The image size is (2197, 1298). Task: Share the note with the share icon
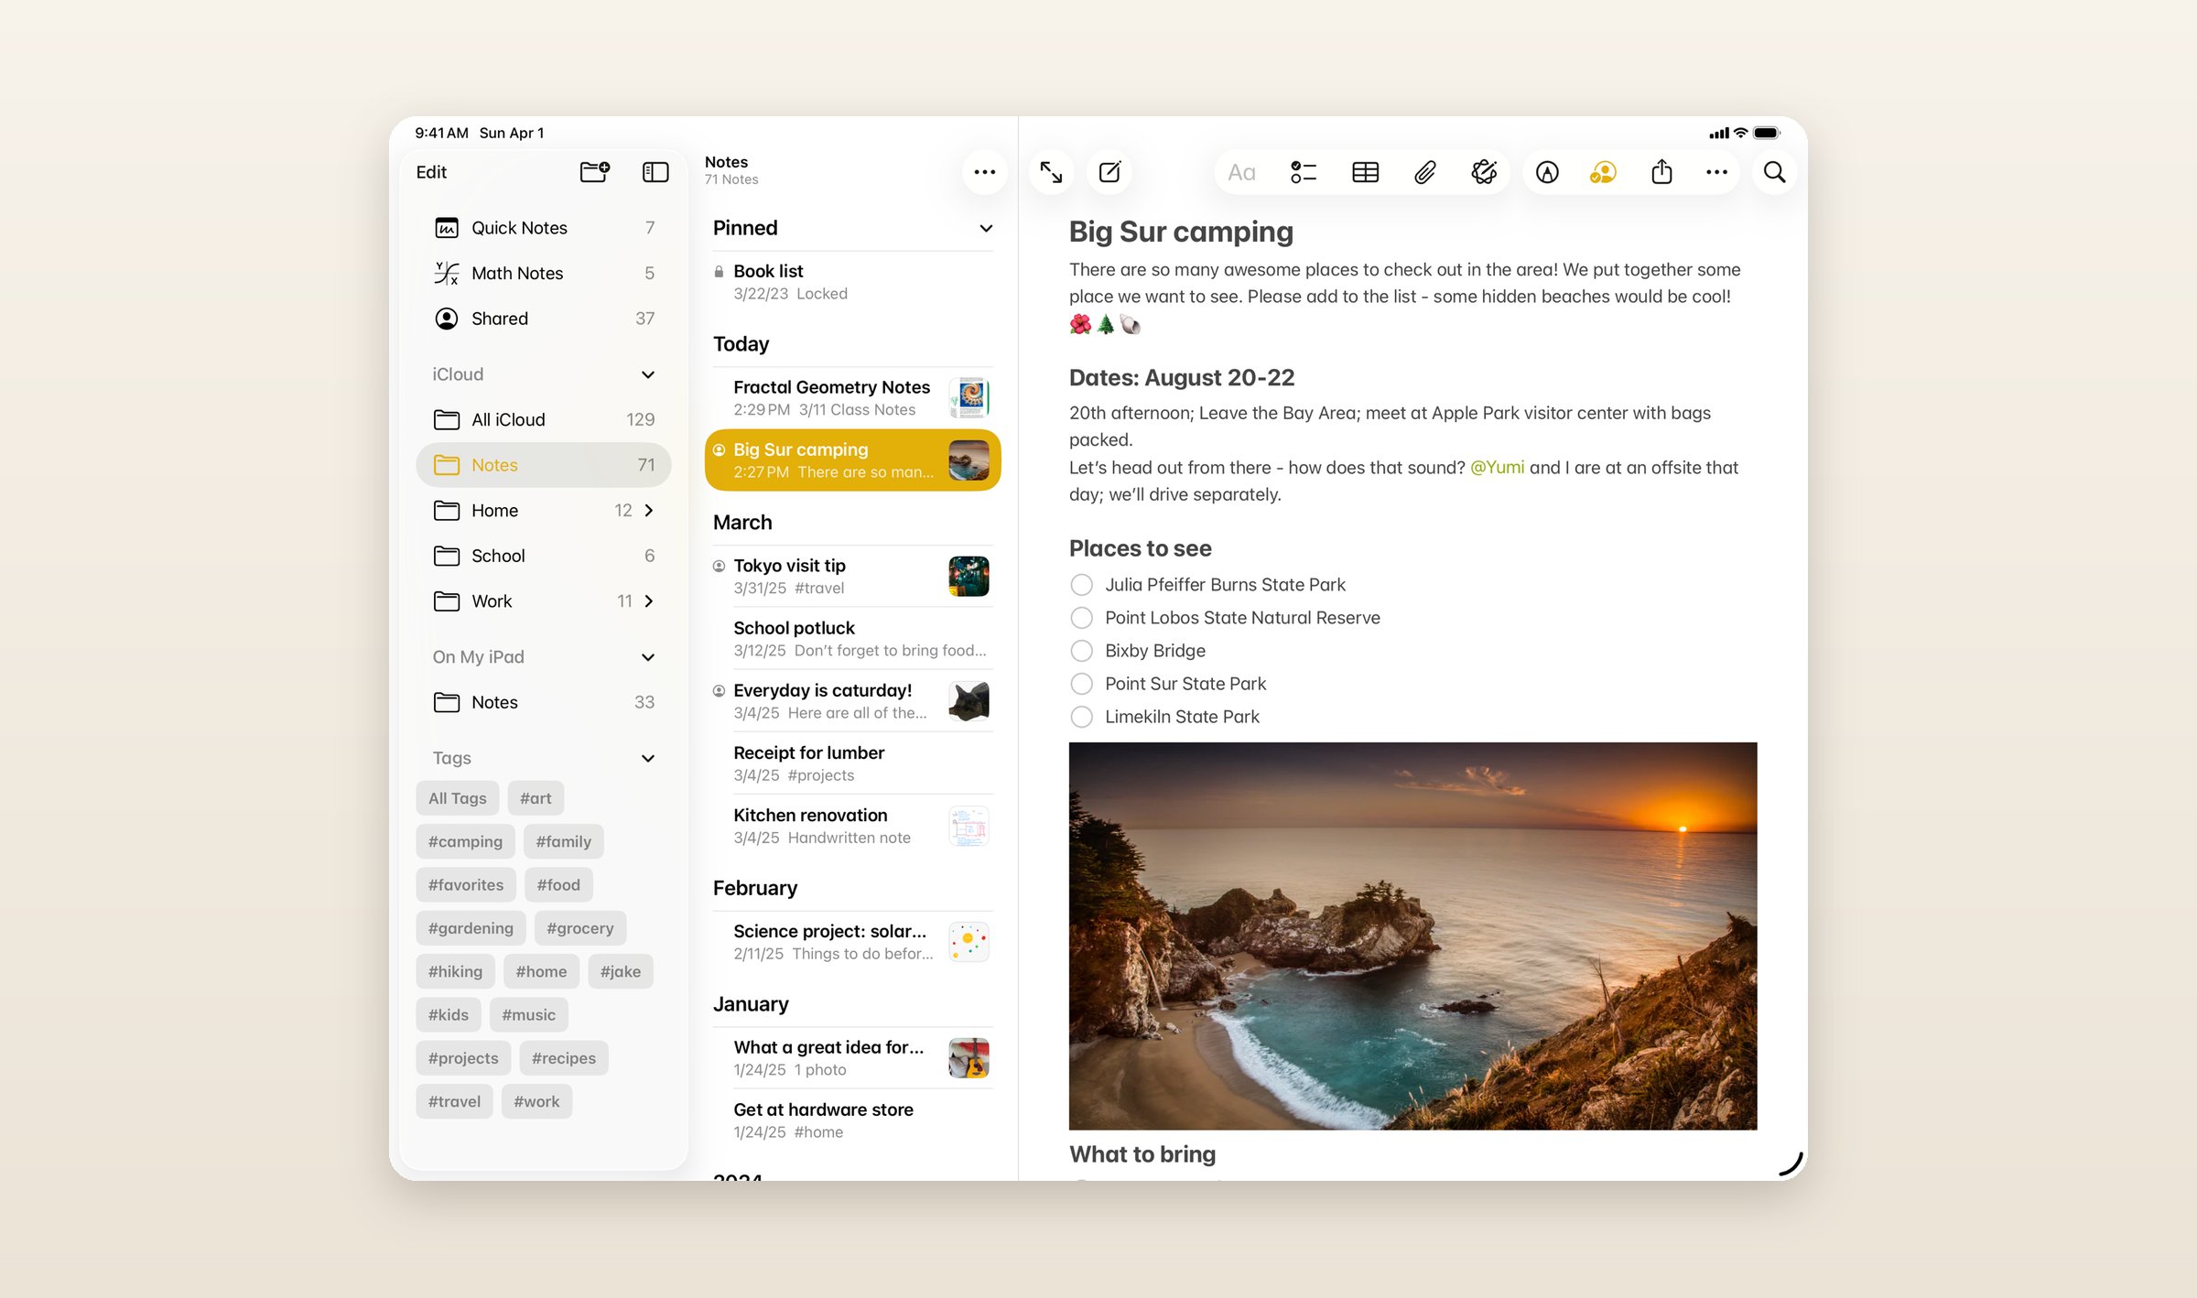(x=1661, y=172)
